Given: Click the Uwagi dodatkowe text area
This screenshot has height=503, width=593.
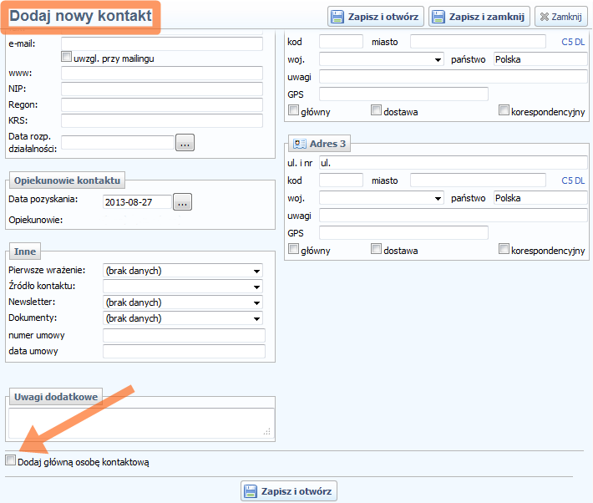Looking at the screenshot, I should (140, 423).
